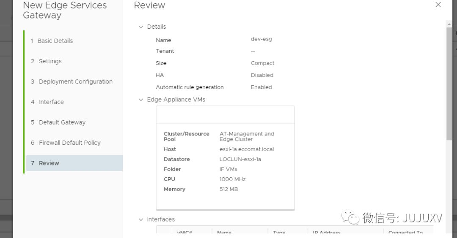Sort interfaces by vNIC# column
Image resolution: width=457 pixels, height=238 pixels.
pos(185,233)
